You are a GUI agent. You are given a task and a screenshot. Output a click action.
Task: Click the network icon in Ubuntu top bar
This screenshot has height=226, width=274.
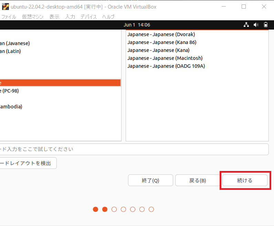tap(246, 25)
